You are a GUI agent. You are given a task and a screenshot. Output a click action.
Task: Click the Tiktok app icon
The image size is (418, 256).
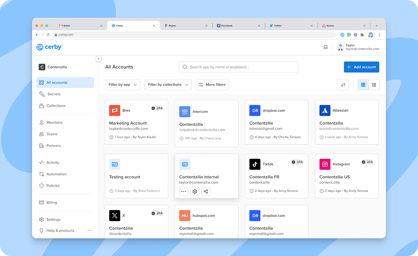(x=255, y=164)
